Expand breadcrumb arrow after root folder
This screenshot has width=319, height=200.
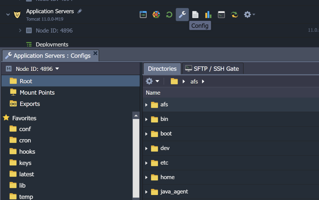pos(184,81)
